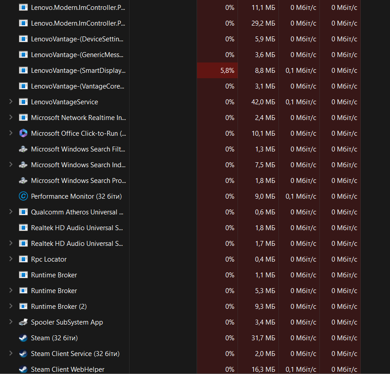Expand the Microsoft Office Click-to-Run group

point(11,133)
